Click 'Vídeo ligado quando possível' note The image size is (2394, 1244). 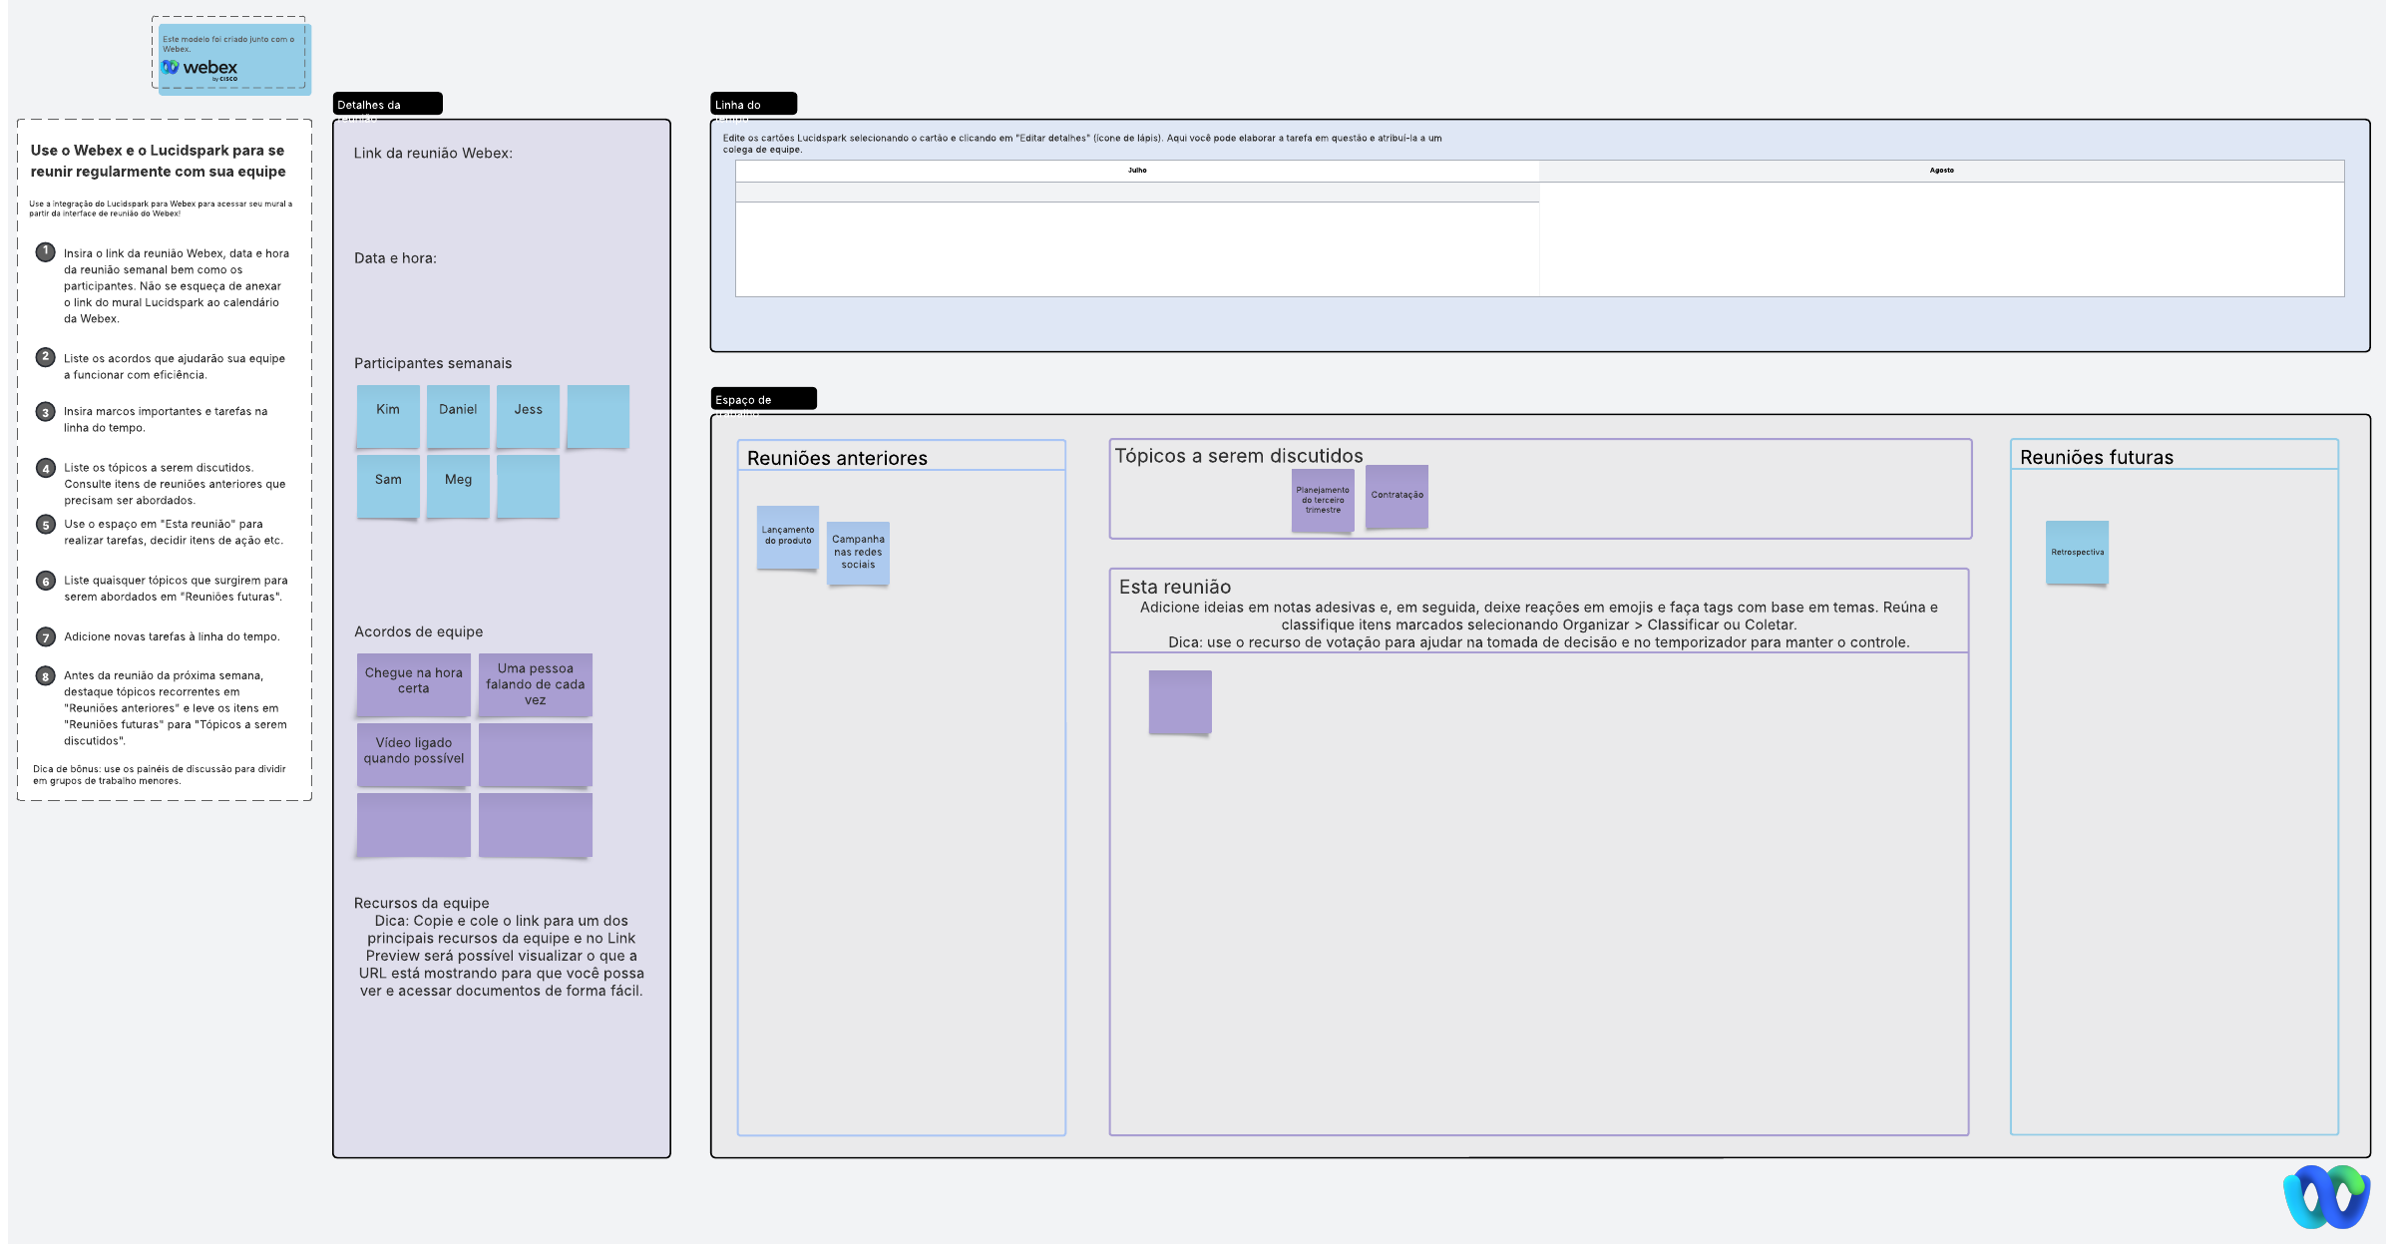413,753
